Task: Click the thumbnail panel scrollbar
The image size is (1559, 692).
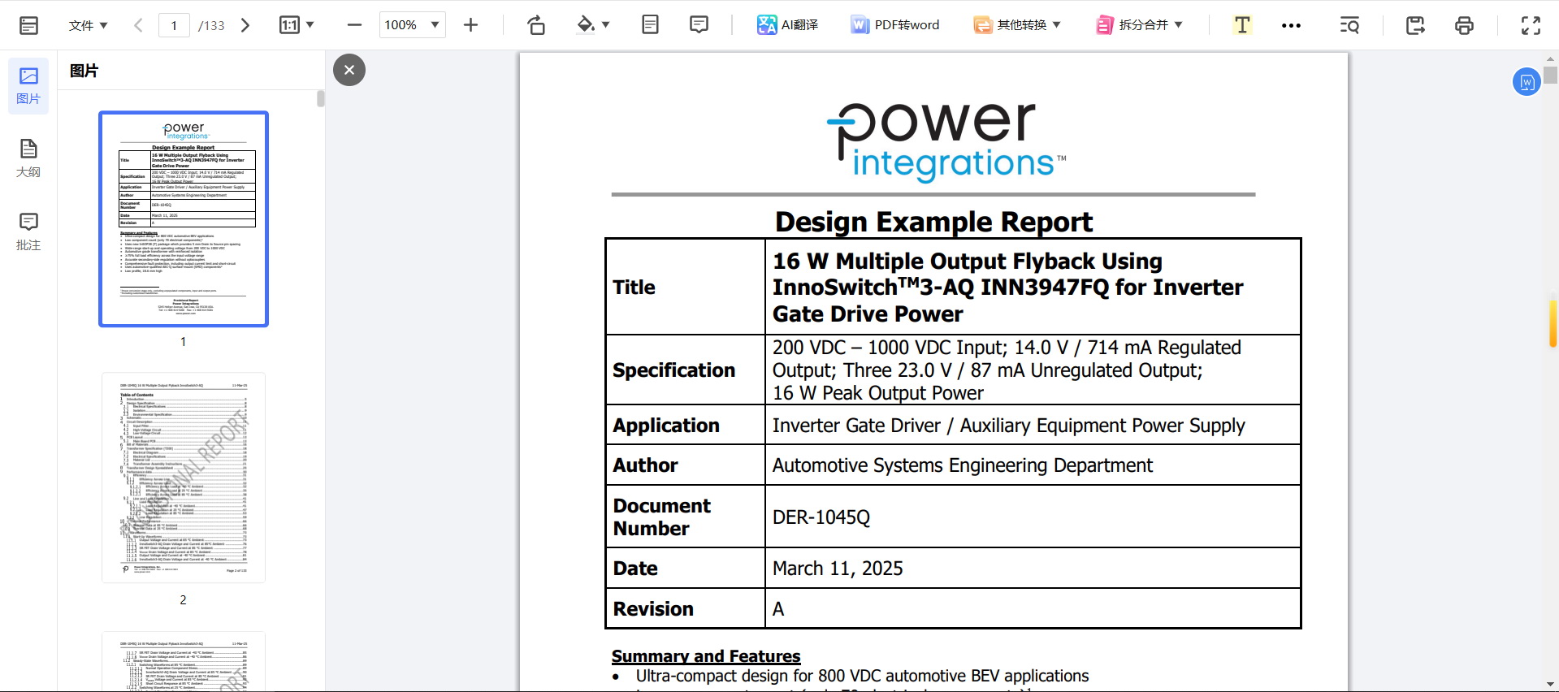Action: click(320, 98)
